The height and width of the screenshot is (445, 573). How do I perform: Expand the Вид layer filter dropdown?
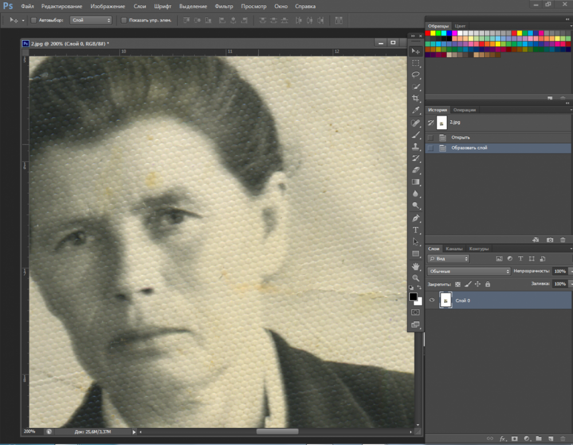coord(449,259)
